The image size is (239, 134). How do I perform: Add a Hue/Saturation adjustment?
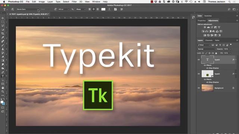(x=203, y=31)
